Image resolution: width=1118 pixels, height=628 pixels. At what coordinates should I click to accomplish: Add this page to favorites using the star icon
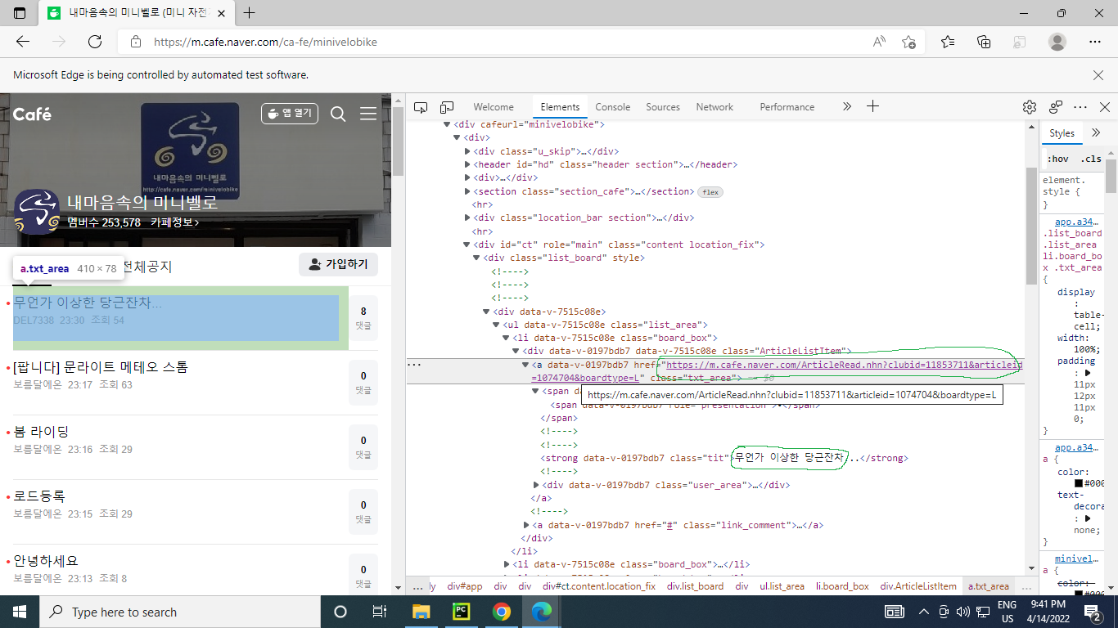pyautogui.click(x=908, y=42)
